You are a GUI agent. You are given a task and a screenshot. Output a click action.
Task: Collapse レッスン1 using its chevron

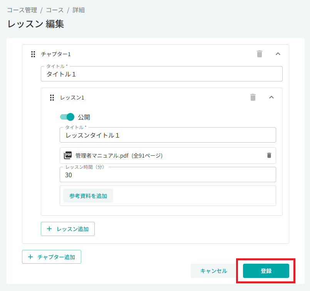271,97
